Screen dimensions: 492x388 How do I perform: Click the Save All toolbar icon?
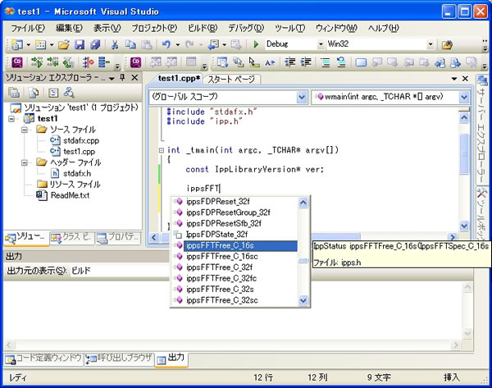[95, 45]
